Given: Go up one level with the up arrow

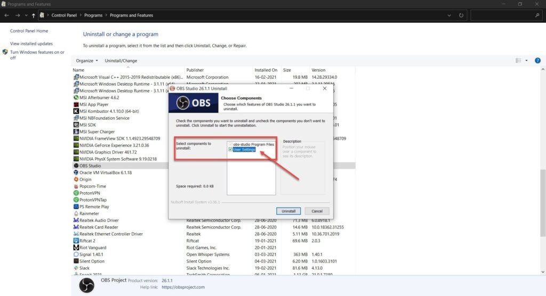Looking at the screenshot, I should tap(34, 15).
